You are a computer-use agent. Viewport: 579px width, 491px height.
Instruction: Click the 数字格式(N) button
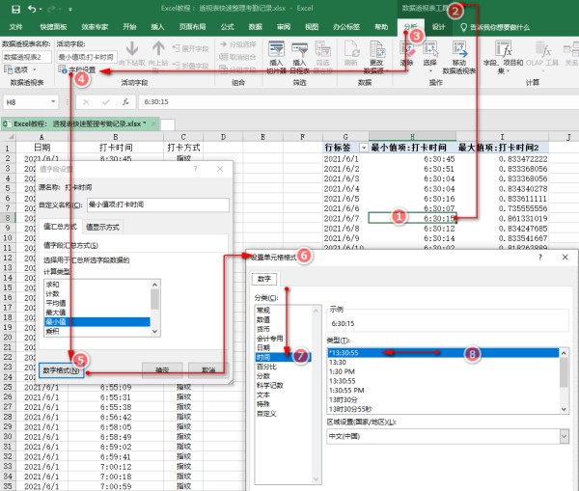click(x=62, y=370)
